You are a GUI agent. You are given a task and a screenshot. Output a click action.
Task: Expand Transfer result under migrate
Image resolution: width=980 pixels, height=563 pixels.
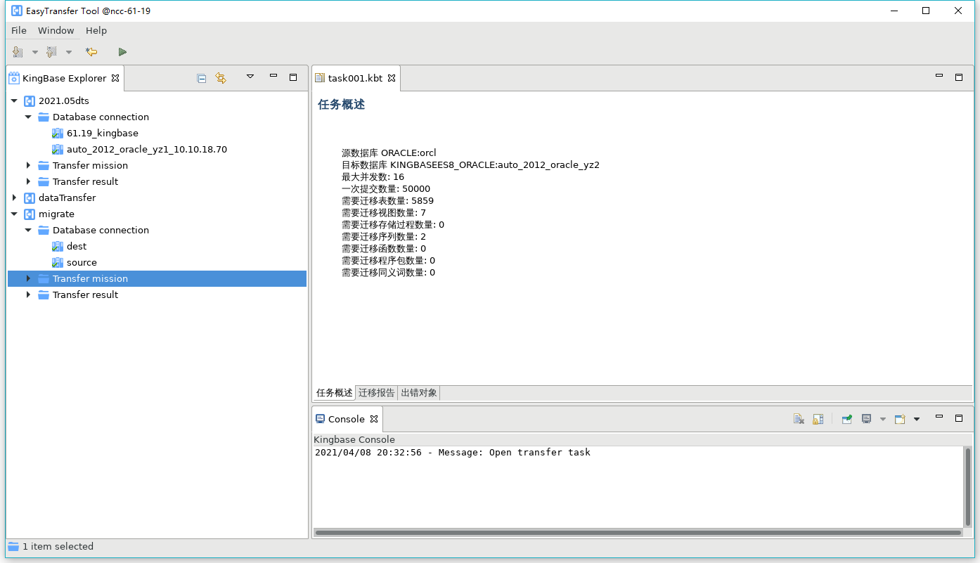tap(28, 295)
